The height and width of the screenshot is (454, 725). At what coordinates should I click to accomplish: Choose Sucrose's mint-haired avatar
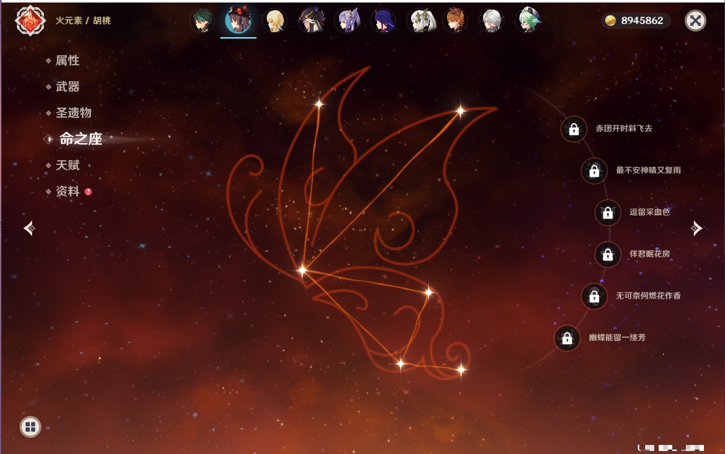coord(529,21)
